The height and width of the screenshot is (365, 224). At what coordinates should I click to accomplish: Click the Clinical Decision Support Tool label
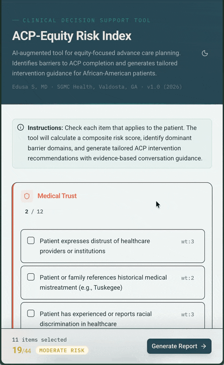click(86, 21)
